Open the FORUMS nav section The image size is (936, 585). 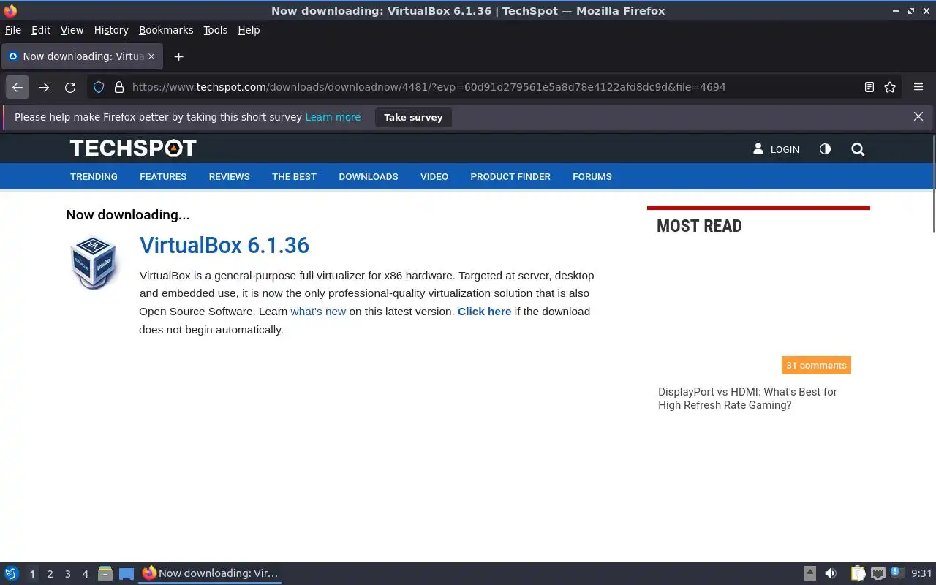[x=592, y=176]
